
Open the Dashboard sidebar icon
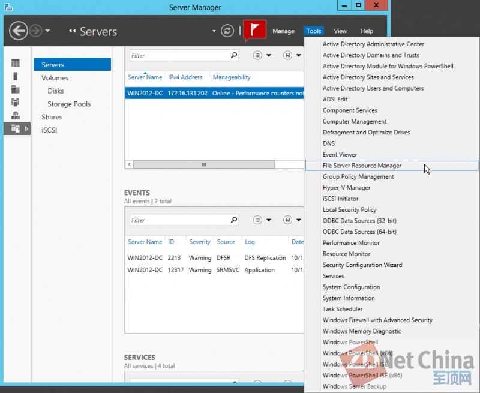[16, 63]
